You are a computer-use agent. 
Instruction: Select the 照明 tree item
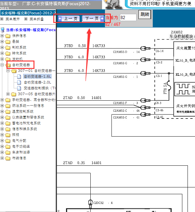(x=16, y=135)
